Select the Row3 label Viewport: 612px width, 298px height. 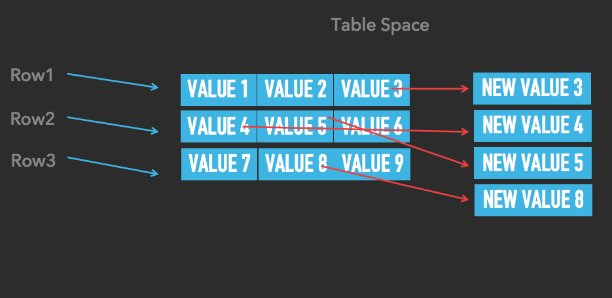[33, 160]
